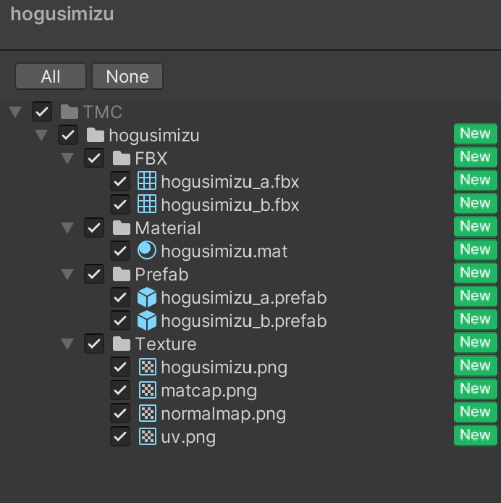
Task: Click the hogusimizu_a.fbx mesh icon
Action: [147, 181]
